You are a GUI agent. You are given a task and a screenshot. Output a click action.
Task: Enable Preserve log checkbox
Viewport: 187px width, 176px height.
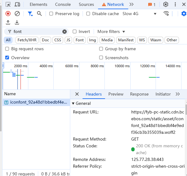pos(51,14)
